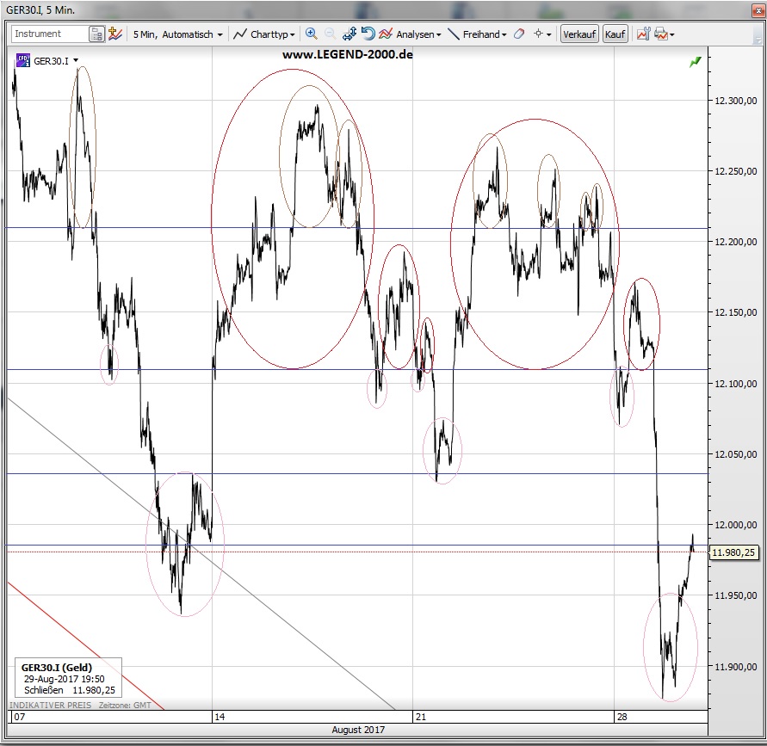Click the instrument list picker icon

(x=97, y=34)
